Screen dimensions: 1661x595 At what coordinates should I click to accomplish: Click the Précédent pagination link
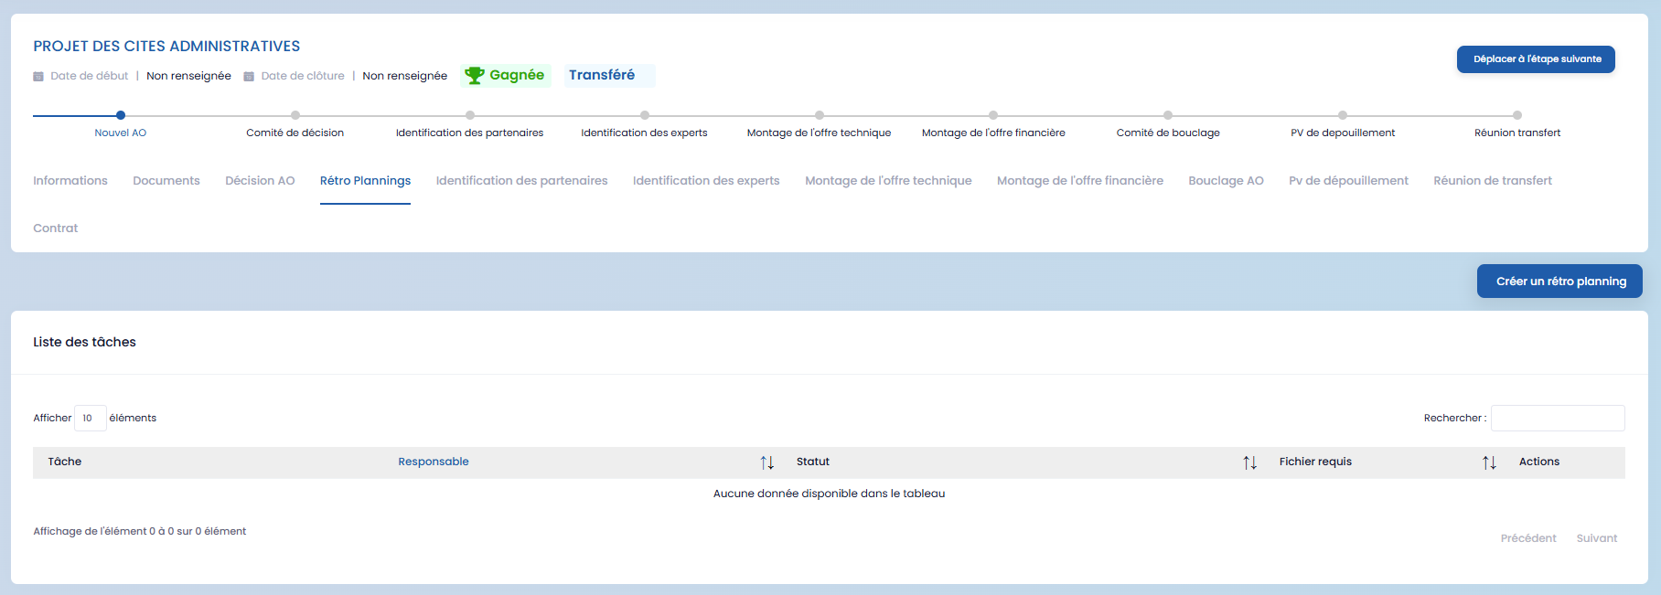point(1527,538)
